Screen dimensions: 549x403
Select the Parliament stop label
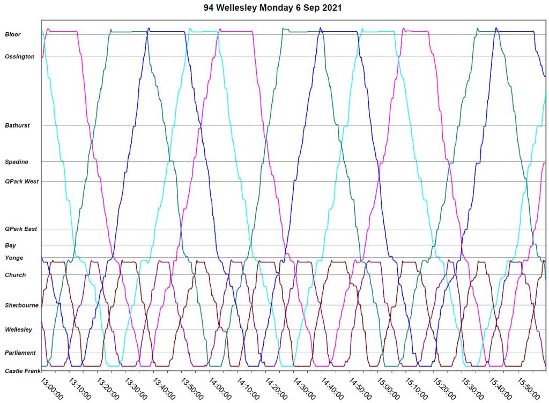pos(20,353)
